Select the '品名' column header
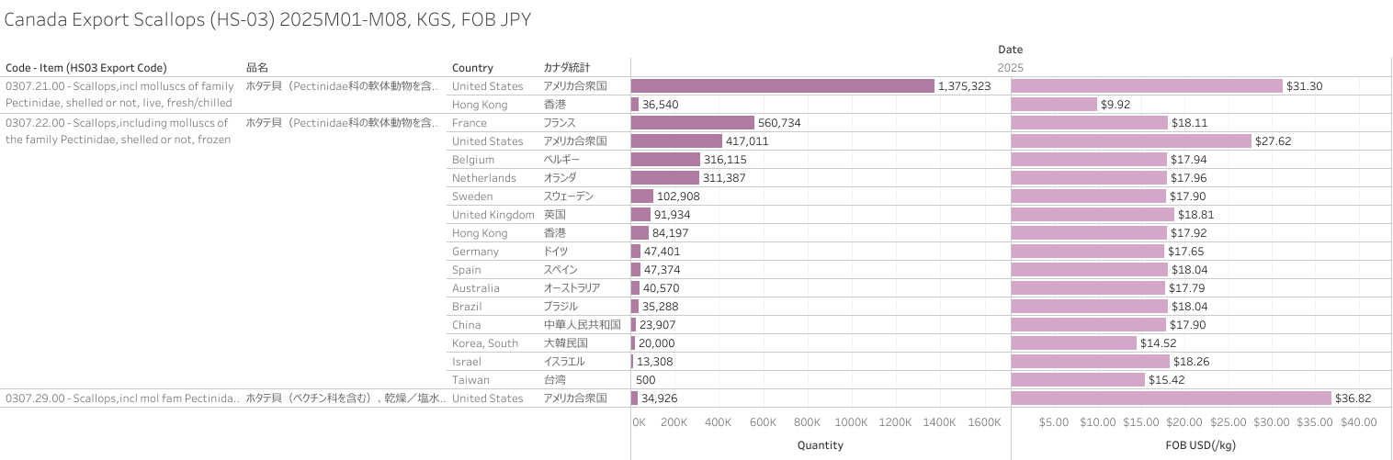The width and height of the screenshot is (1393, 460). [x=256, y=68]
